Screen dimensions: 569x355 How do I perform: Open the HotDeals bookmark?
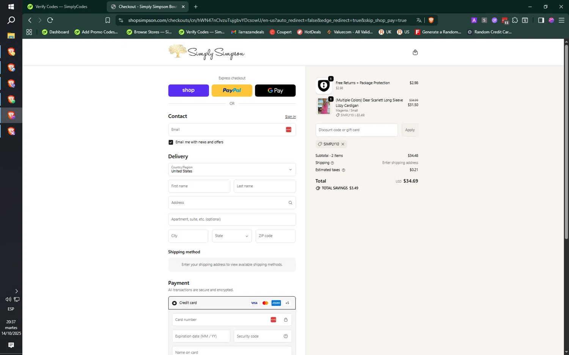(309, 32)
